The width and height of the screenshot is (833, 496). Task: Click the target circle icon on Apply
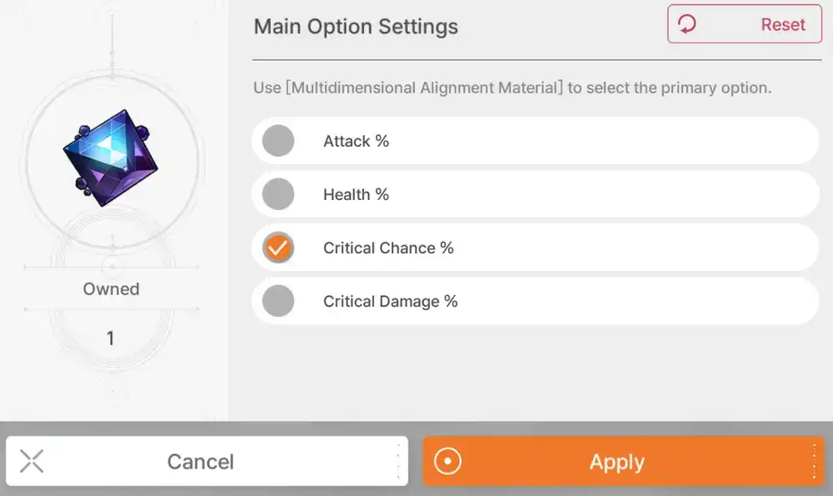pos(447,462)
